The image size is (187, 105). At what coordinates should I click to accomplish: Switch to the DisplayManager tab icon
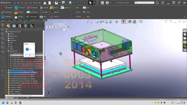click(32, 26)
